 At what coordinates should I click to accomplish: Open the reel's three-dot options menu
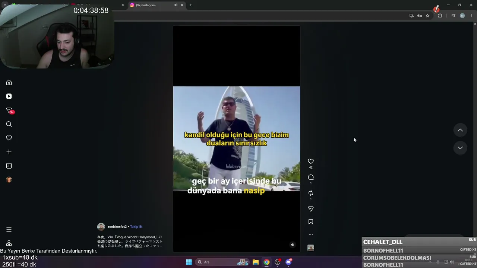click(311, 235)
